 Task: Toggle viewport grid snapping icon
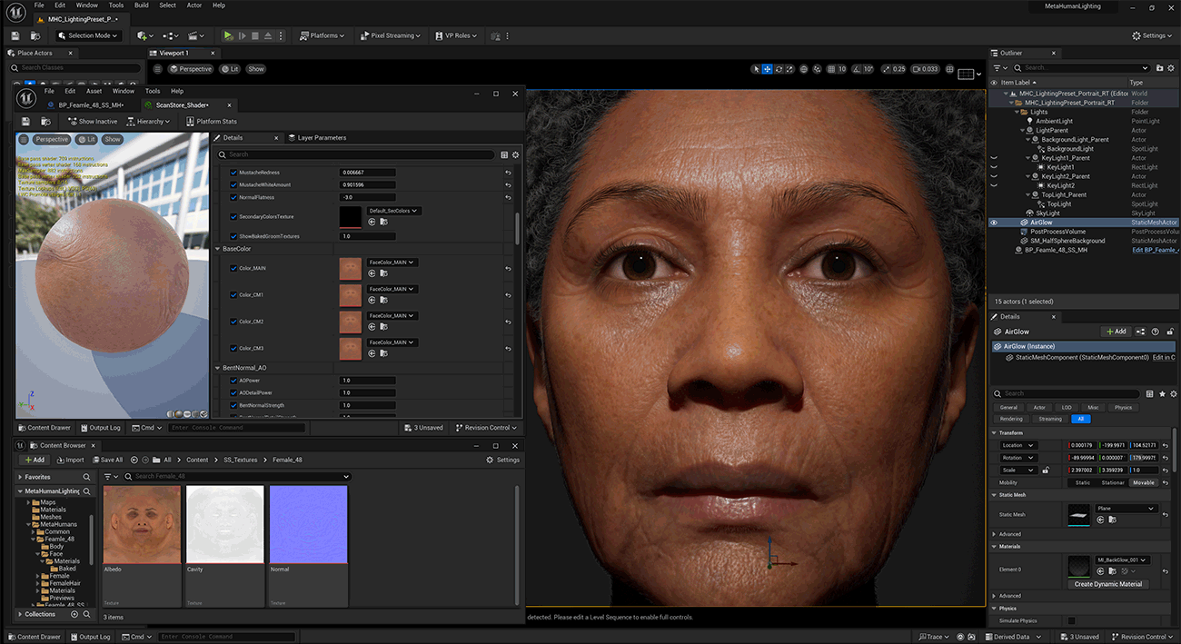point(830,69)
